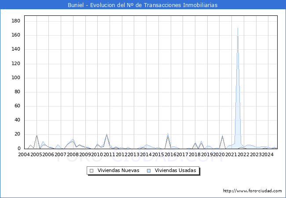This screenshot has height=198, width=286.
Task: Open the foro-ciudad.com URL link
Action: tap(253, 191)
